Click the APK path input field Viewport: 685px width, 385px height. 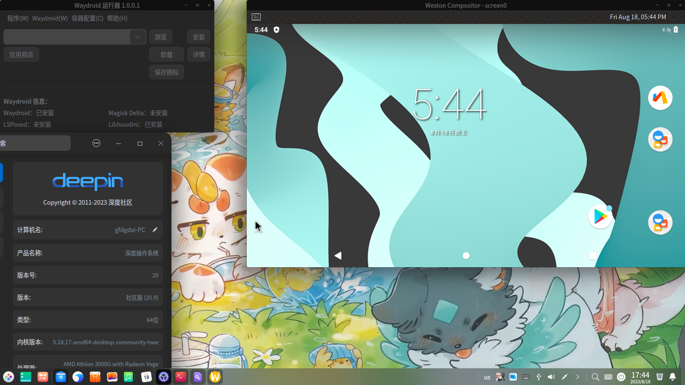pos(67,37)
